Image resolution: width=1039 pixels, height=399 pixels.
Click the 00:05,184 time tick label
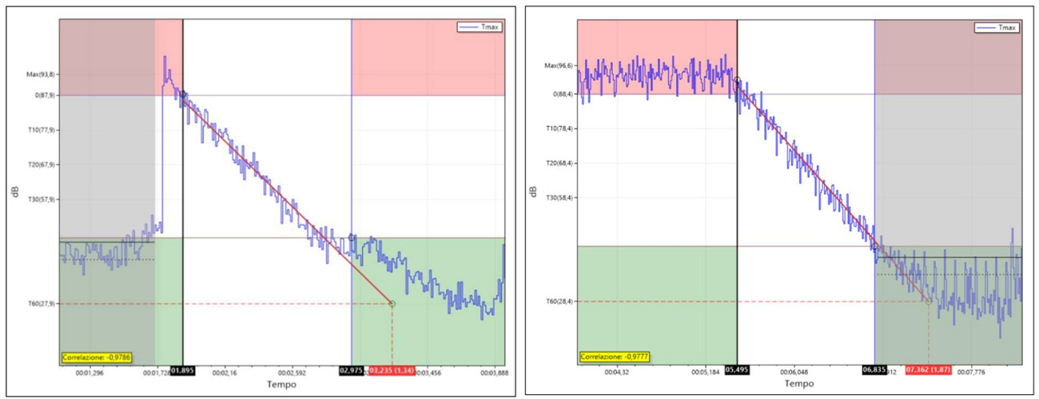(x=707, y=371)
